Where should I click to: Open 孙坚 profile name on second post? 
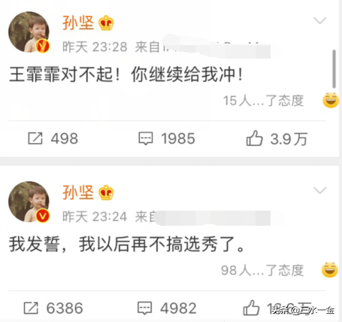click(x=78, y=193)
